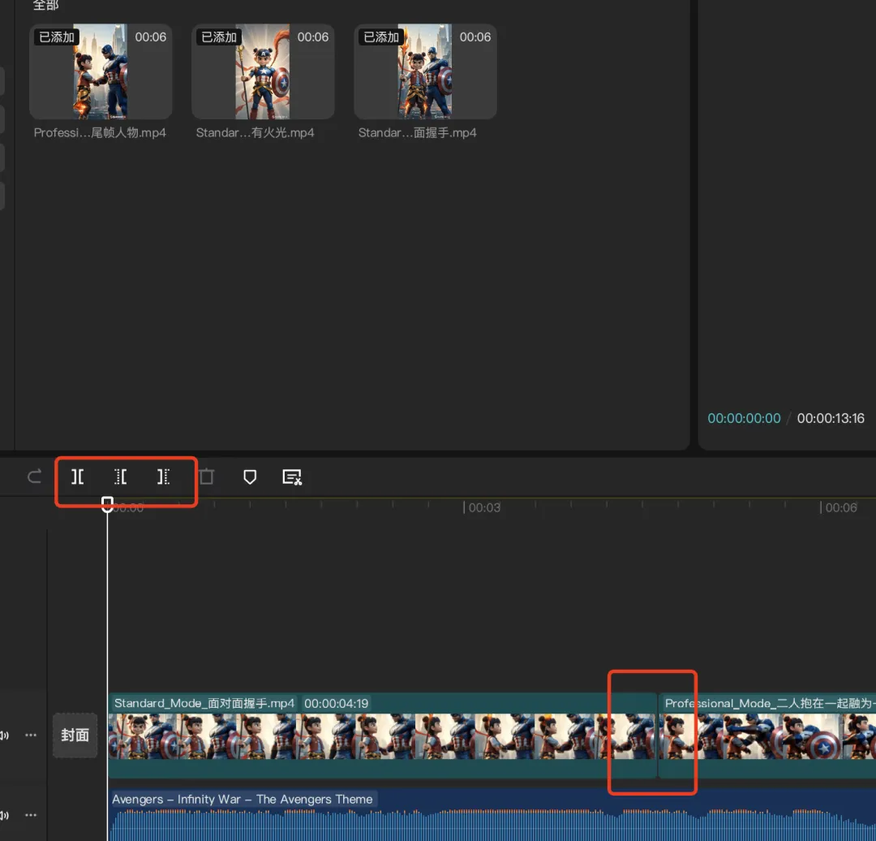
Task: Add a marker with the shield-shaped icon
Action: 250,477
